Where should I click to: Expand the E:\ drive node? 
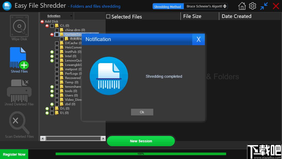coord(47,113)
